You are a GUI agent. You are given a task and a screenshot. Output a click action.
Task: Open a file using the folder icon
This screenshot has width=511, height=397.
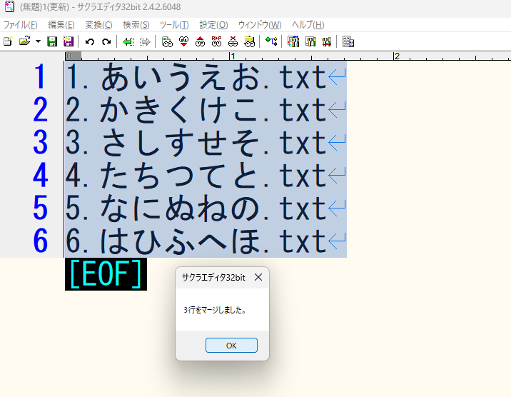click(x=24, y=41)
